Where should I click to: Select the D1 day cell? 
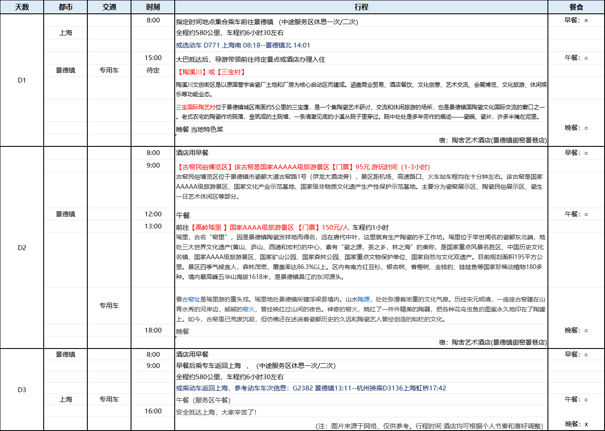coord(22,79)
